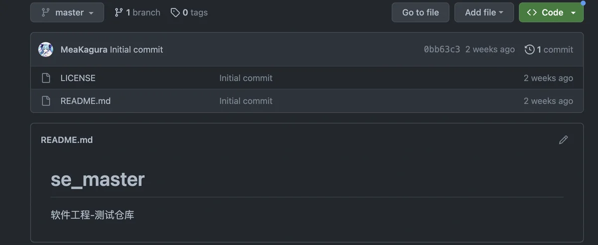Viewport: 598px width, 245px height.
Task: Open commit hash 0bb63c3
Action: coord(442,49)
